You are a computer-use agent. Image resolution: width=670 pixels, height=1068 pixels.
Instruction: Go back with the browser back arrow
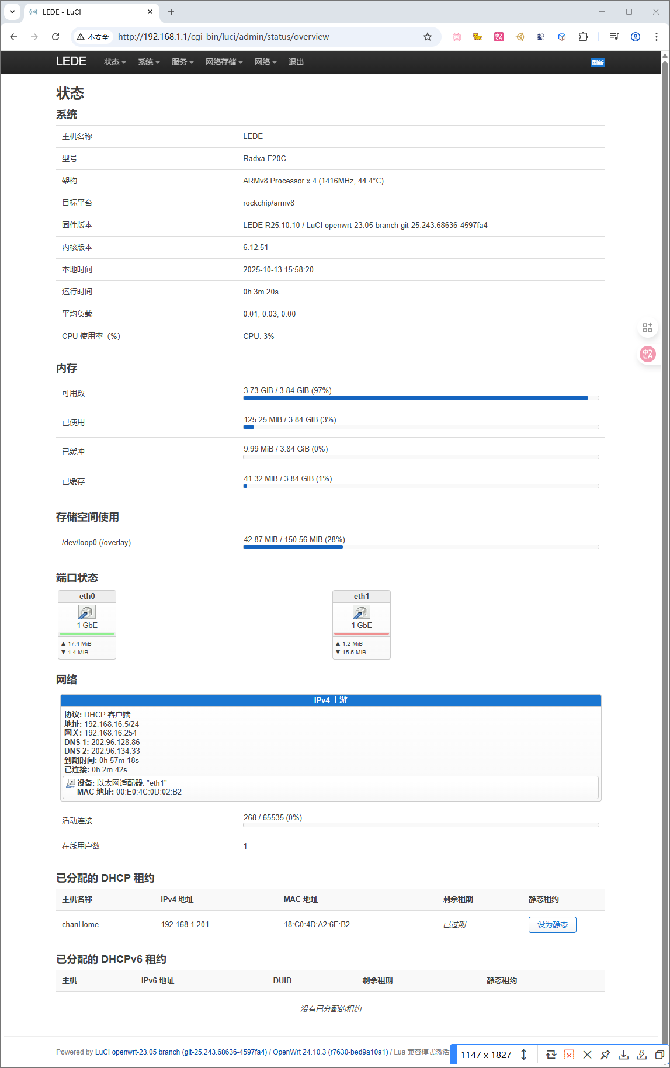pos(13,37)
